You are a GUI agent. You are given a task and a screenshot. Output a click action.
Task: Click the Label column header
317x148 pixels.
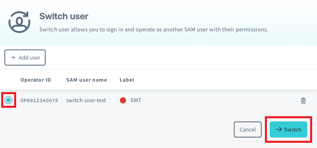[127, 80]
